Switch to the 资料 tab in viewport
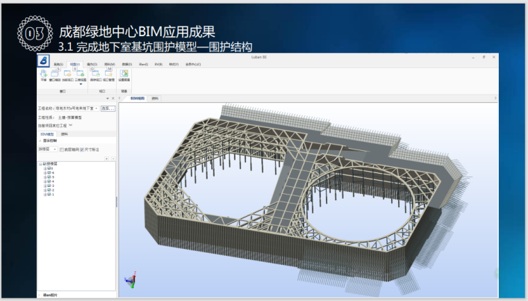Viewport: 528px width, 301px height. 154,99
